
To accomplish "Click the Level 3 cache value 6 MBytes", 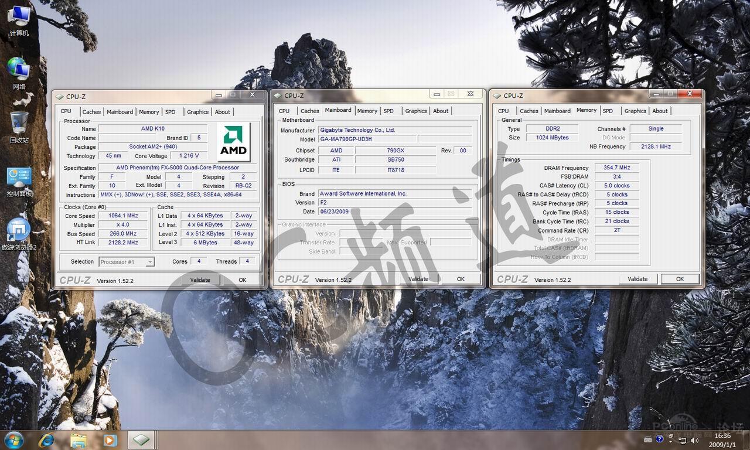I will coord(205,243).
